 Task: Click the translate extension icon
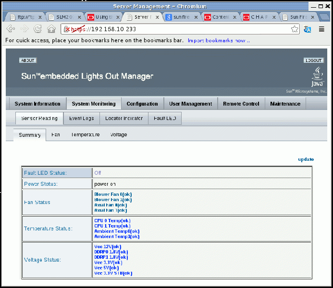click(308, 29)
